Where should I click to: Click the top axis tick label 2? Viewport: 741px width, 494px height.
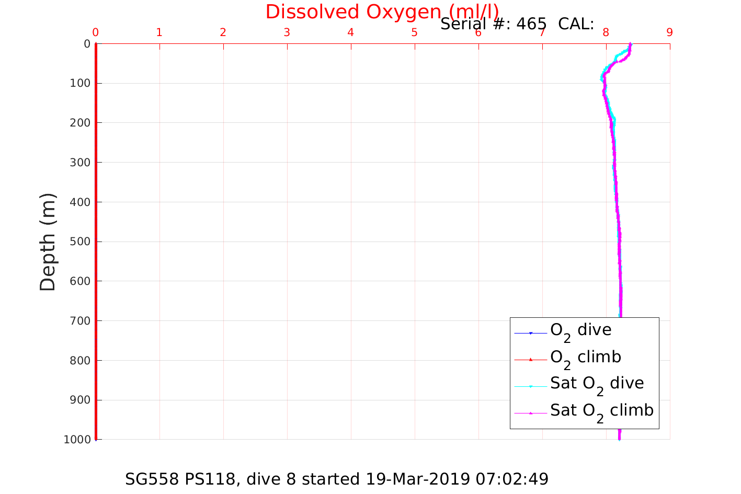tap(223, 32)
